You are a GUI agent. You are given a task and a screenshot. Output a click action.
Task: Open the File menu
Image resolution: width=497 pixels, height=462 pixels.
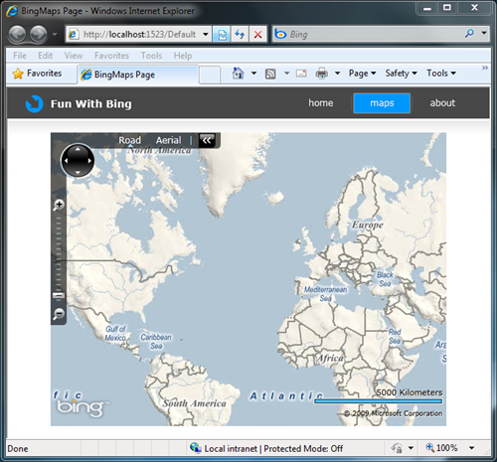20,56
